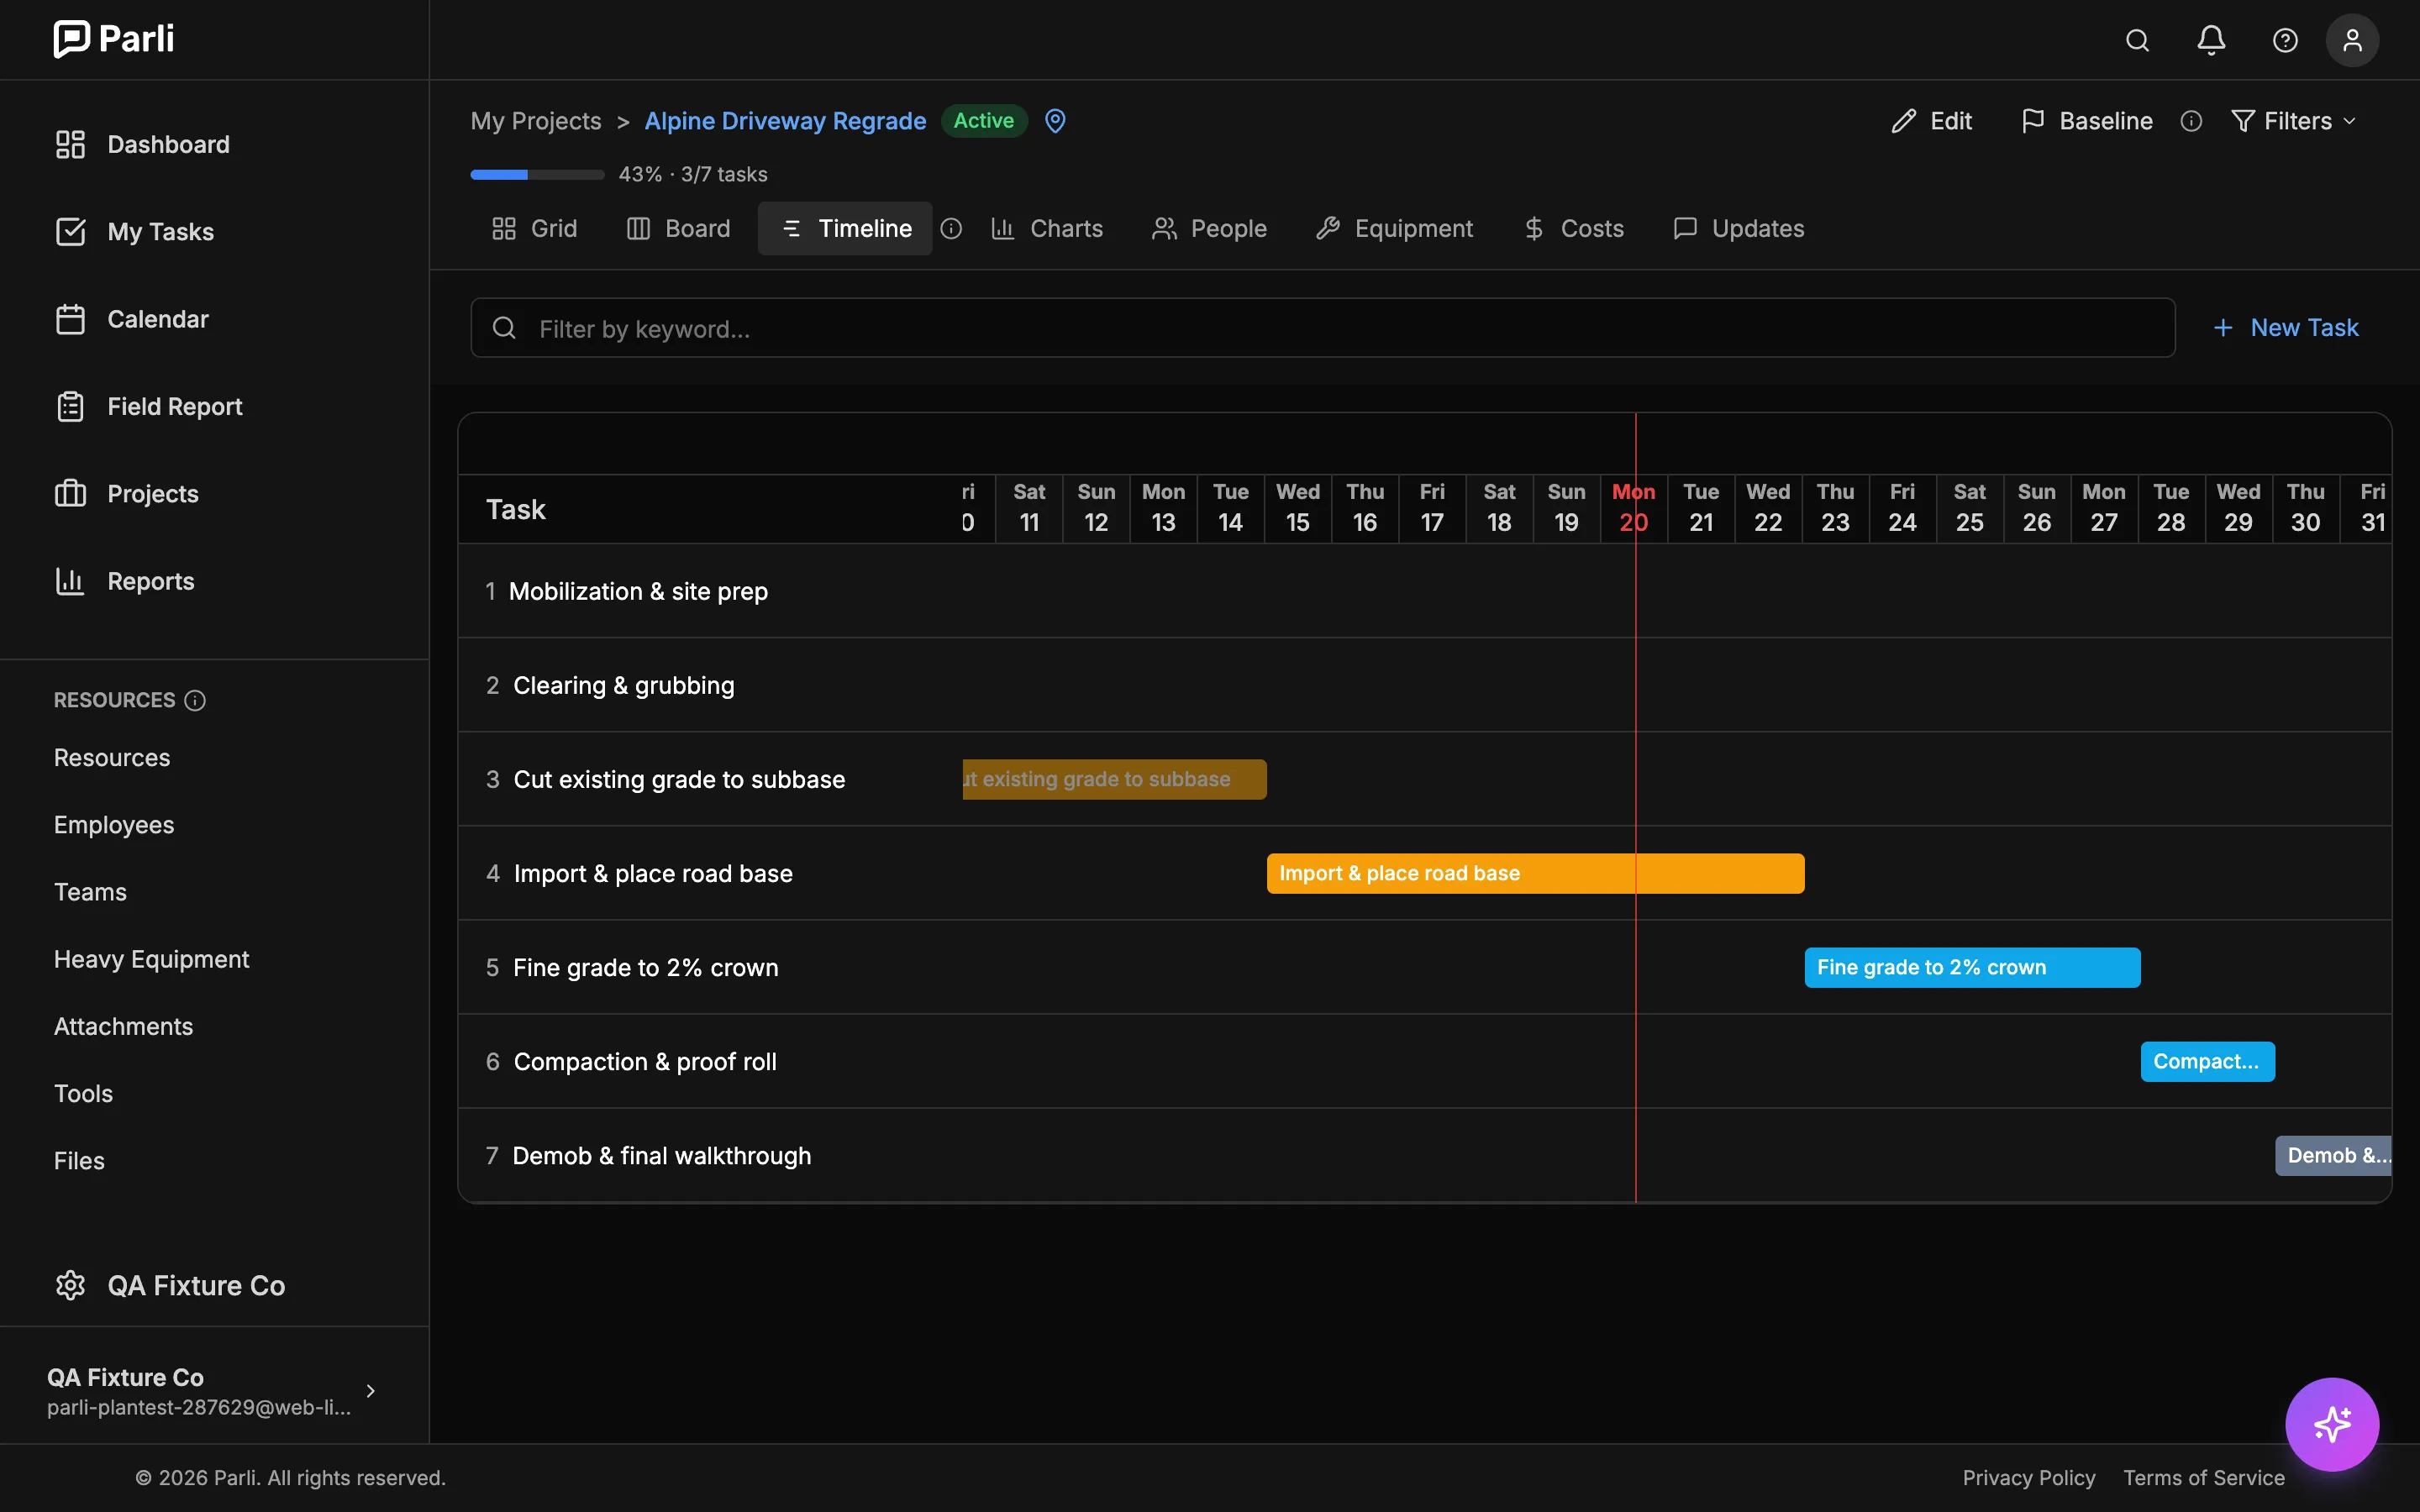Select task row Compaction & proof roll
This screenshot has width=2420, height=1512.
1424,1061
